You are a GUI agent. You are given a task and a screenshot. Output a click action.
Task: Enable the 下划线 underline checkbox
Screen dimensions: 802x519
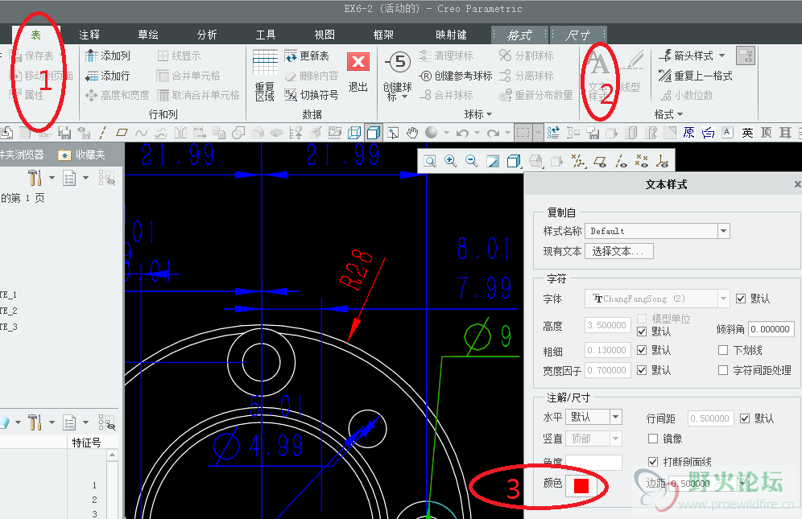(x=723, y=350)
